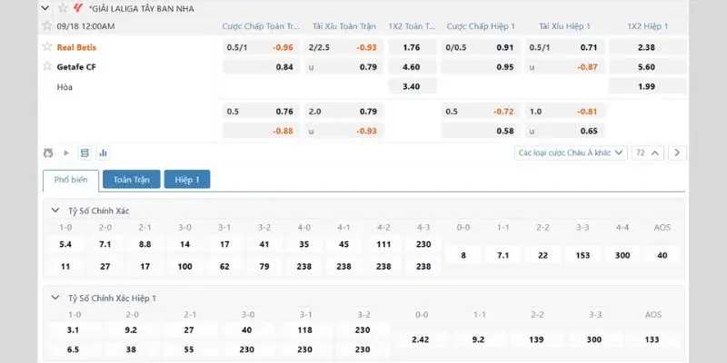Bet Getafe first half 1X2 at 5.60

pyautogui.click(x=648, y=66)
